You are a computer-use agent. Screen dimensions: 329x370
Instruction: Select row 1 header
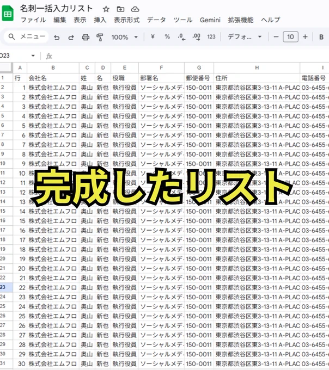pos(6,78)
